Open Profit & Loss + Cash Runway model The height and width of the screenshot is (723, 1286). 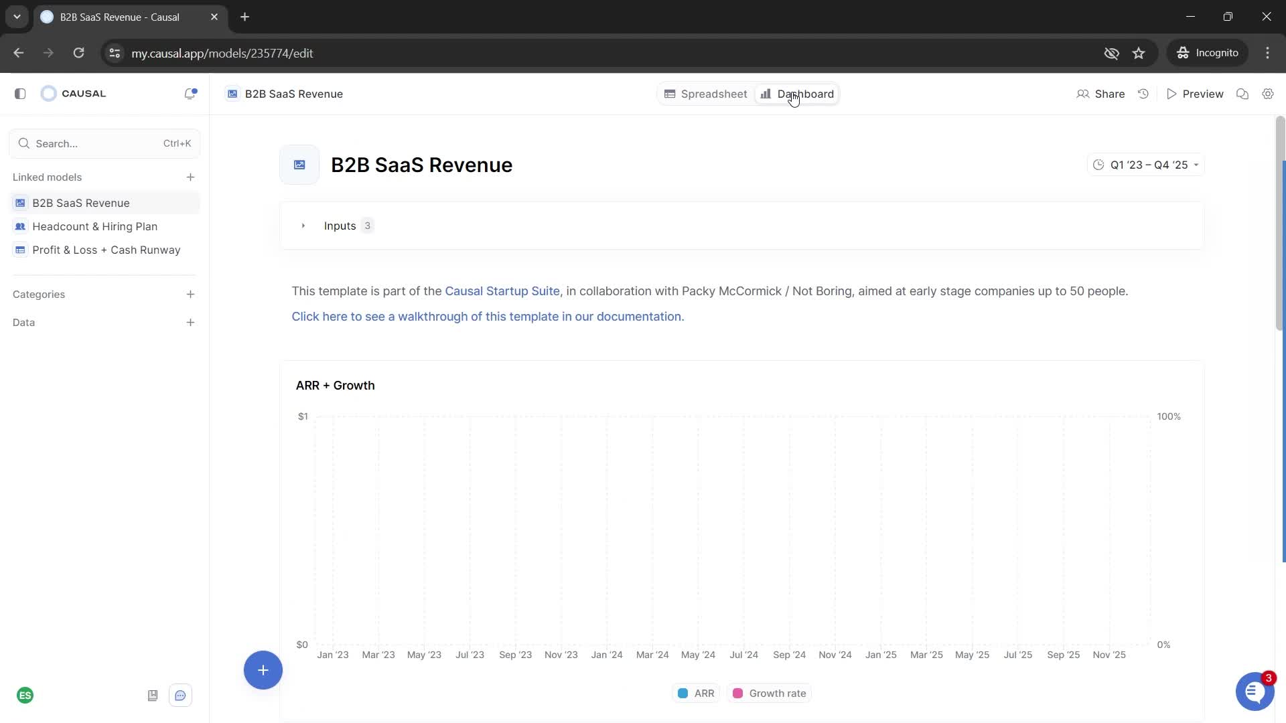[x=104, y=250]
